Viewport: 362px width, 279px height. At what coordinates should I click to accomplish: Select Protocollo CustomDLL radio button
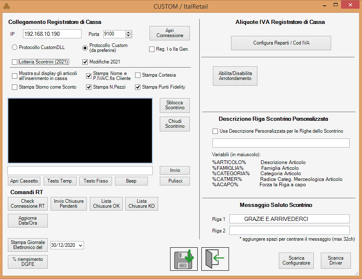click(x=15, y=48)
